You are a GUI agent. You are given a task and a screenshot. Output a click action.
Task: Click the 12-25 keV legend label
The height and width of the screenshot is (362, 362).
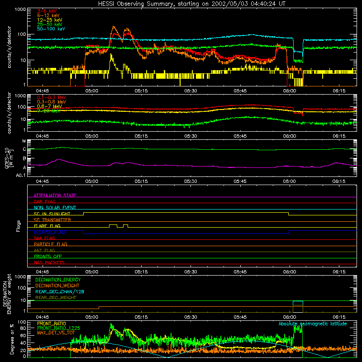click(50, 20)
